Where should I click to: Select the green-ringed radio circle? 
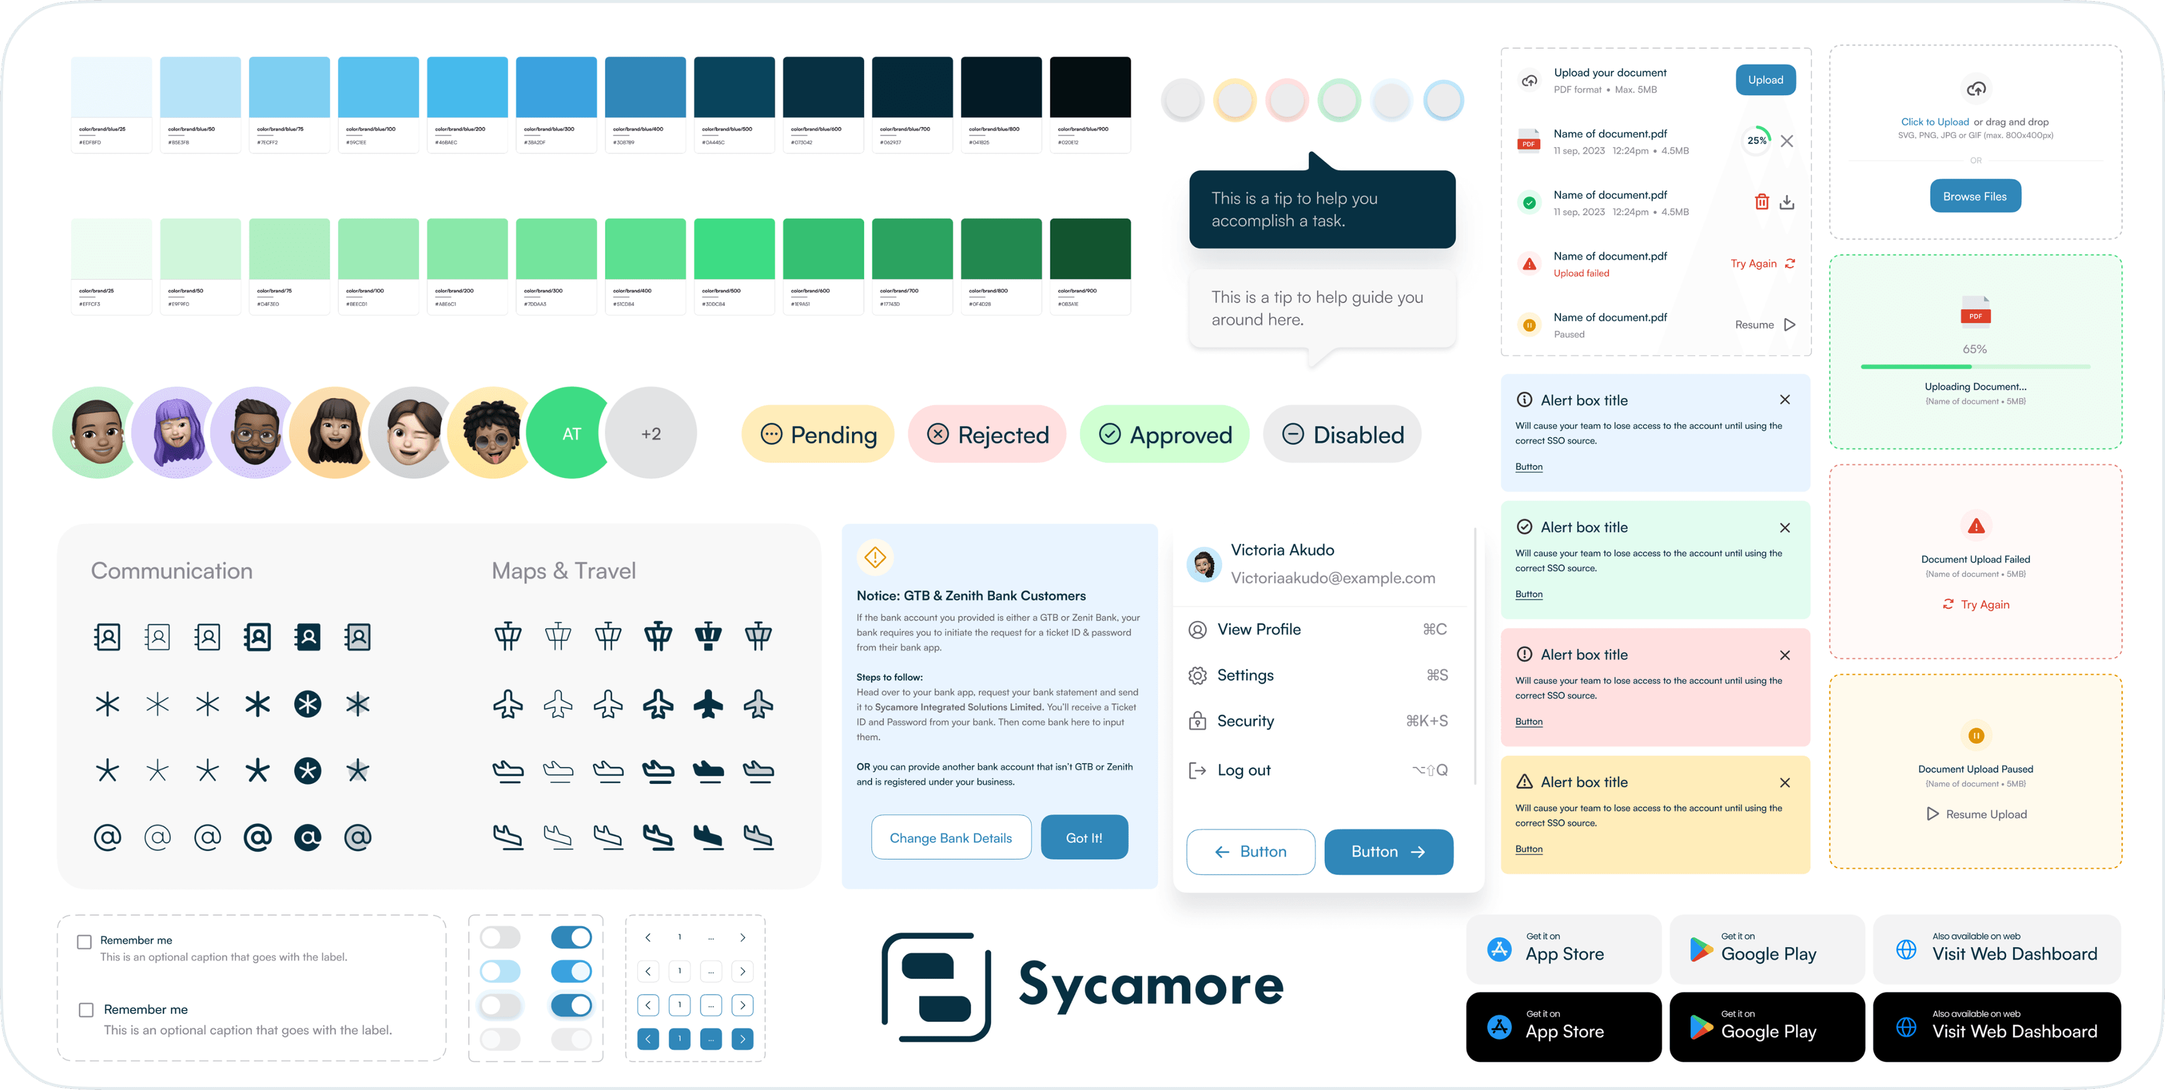1339,101
